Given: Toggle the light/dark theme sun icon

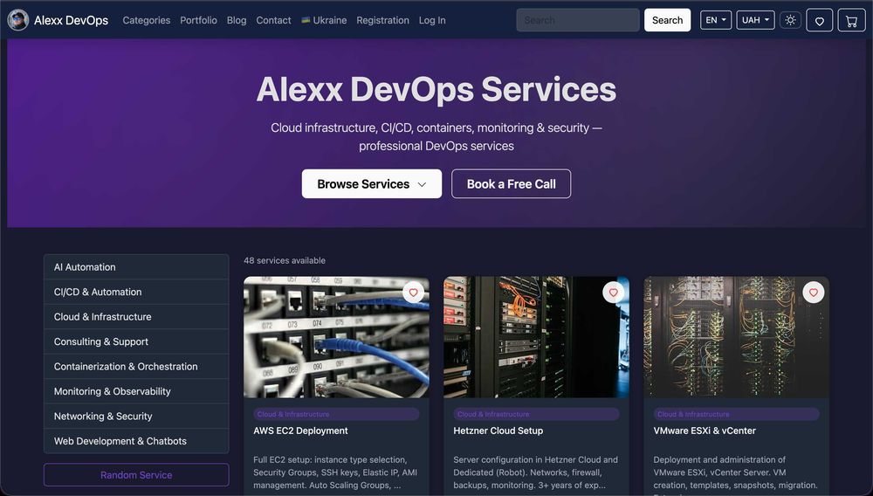Looking at the screenshot, I should [790, 20].
